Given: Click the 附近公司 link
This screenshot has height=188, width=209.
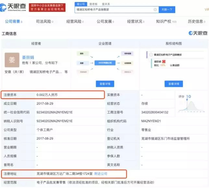Looking at the screenshot, I should 101,174.
